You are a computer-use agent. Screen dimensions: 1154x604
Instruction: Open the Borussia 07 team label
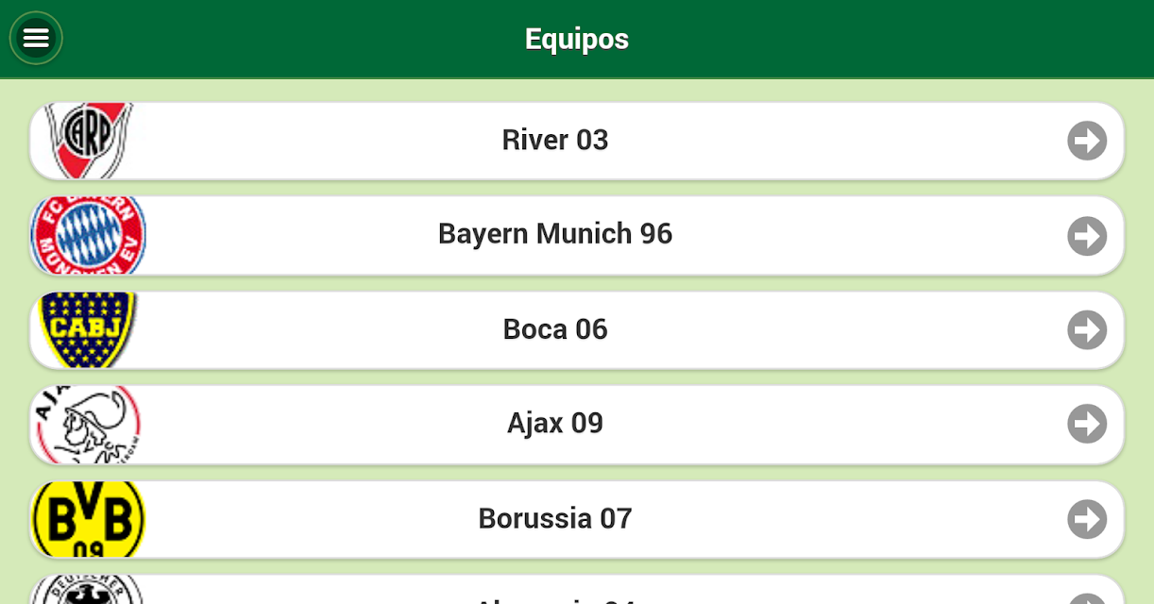[x=555, y=518]
